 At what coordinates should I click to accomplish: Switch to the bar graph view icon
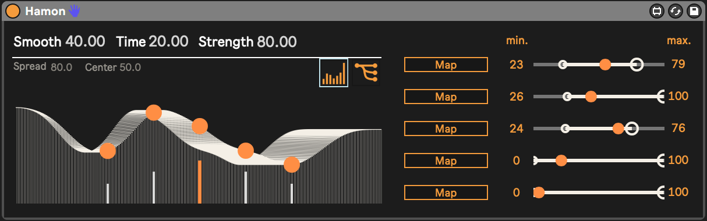pos(334,73)
